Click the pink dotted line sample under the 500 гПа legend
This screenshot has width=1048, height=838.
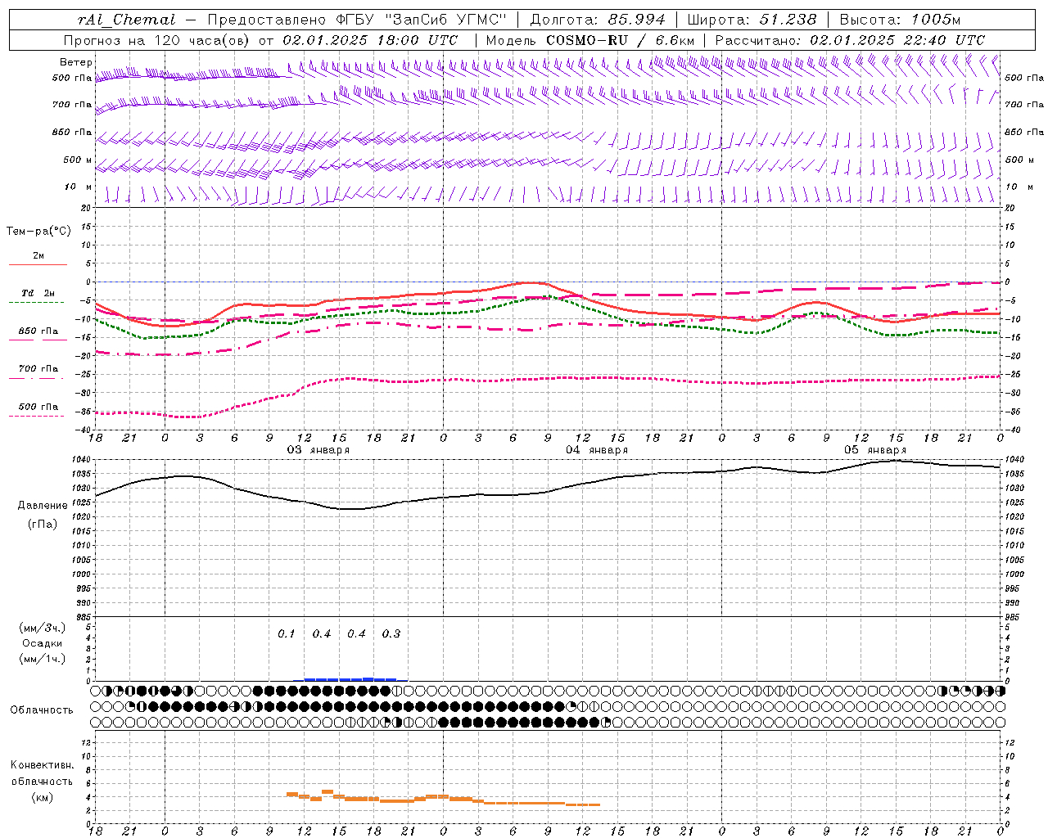[x=38, y=416]
